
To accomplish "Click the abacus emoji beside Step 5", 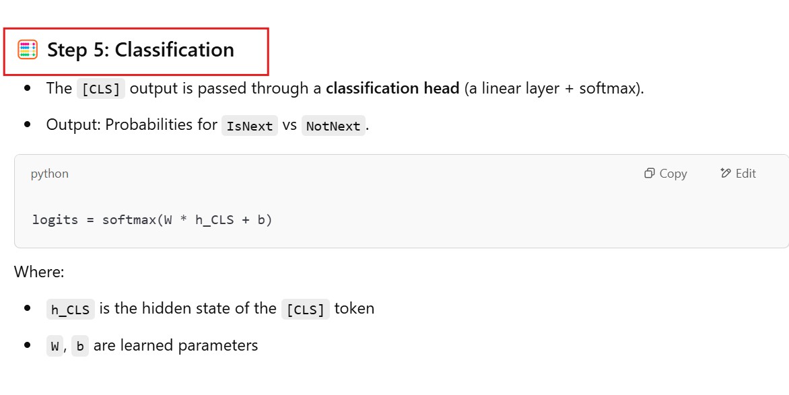I will pyautogui.click(x=28, y=50).
